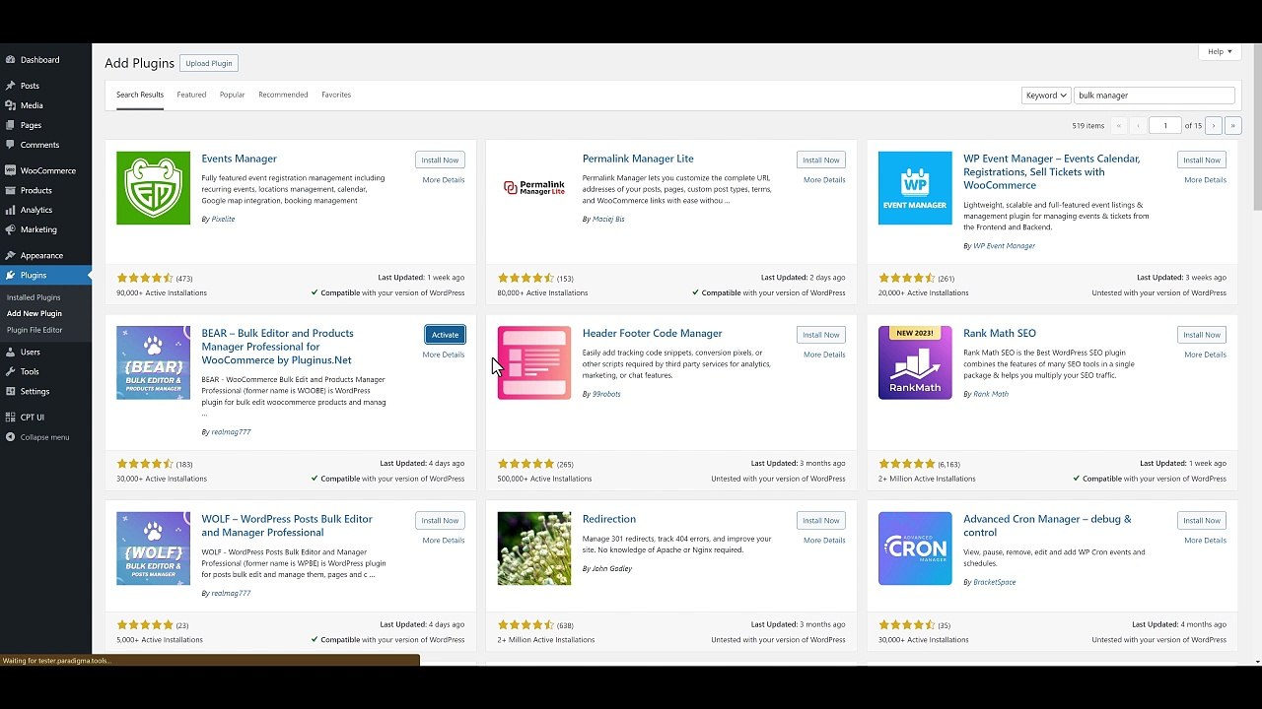Click the Analytics chart icon
Viewport: 1262px width, 709px height.
[x=11, y=210]
